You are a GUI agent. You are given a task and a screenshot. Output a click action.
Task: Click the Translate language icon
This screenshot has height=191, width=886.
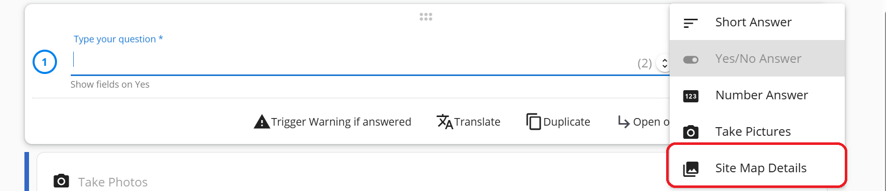[445, 122]
